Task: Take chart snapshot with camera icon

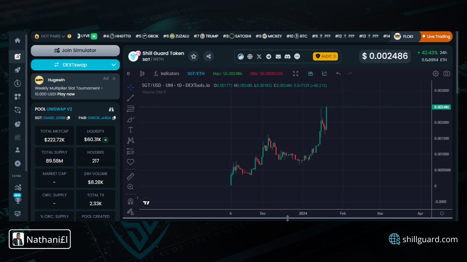Action: (x=447, y=73)
